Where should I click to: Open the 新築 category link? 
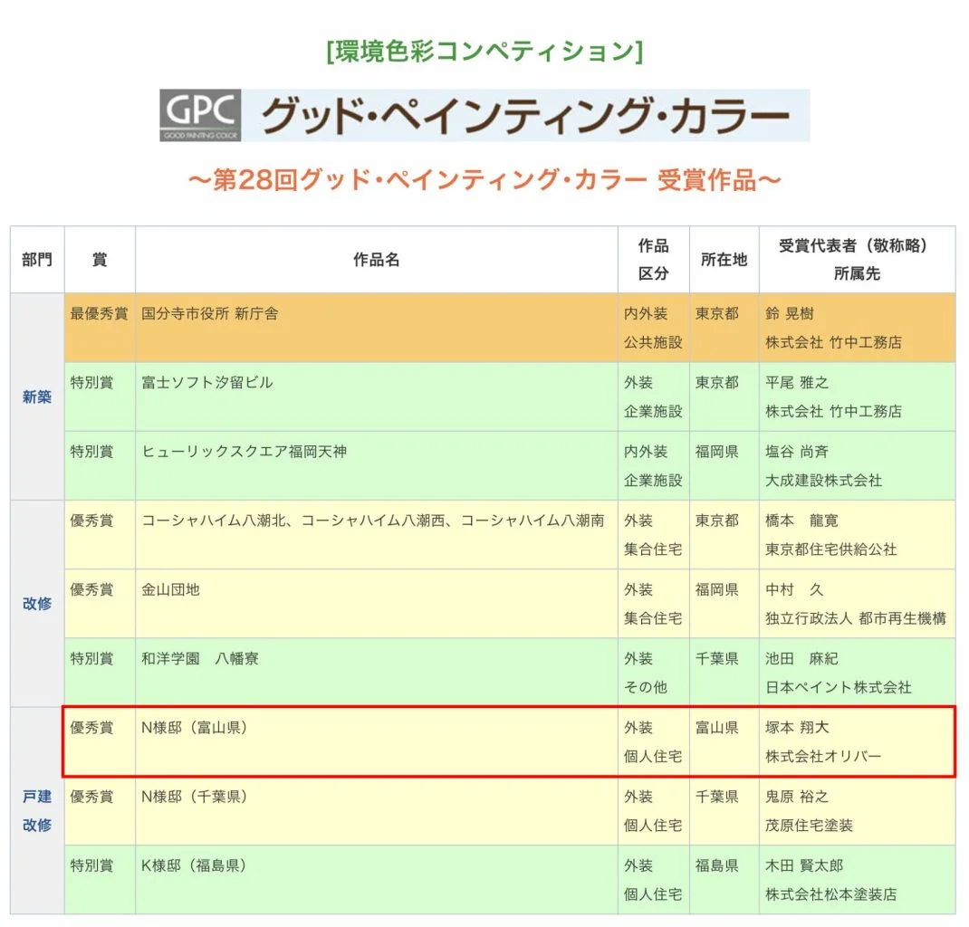tap(37, 397)
